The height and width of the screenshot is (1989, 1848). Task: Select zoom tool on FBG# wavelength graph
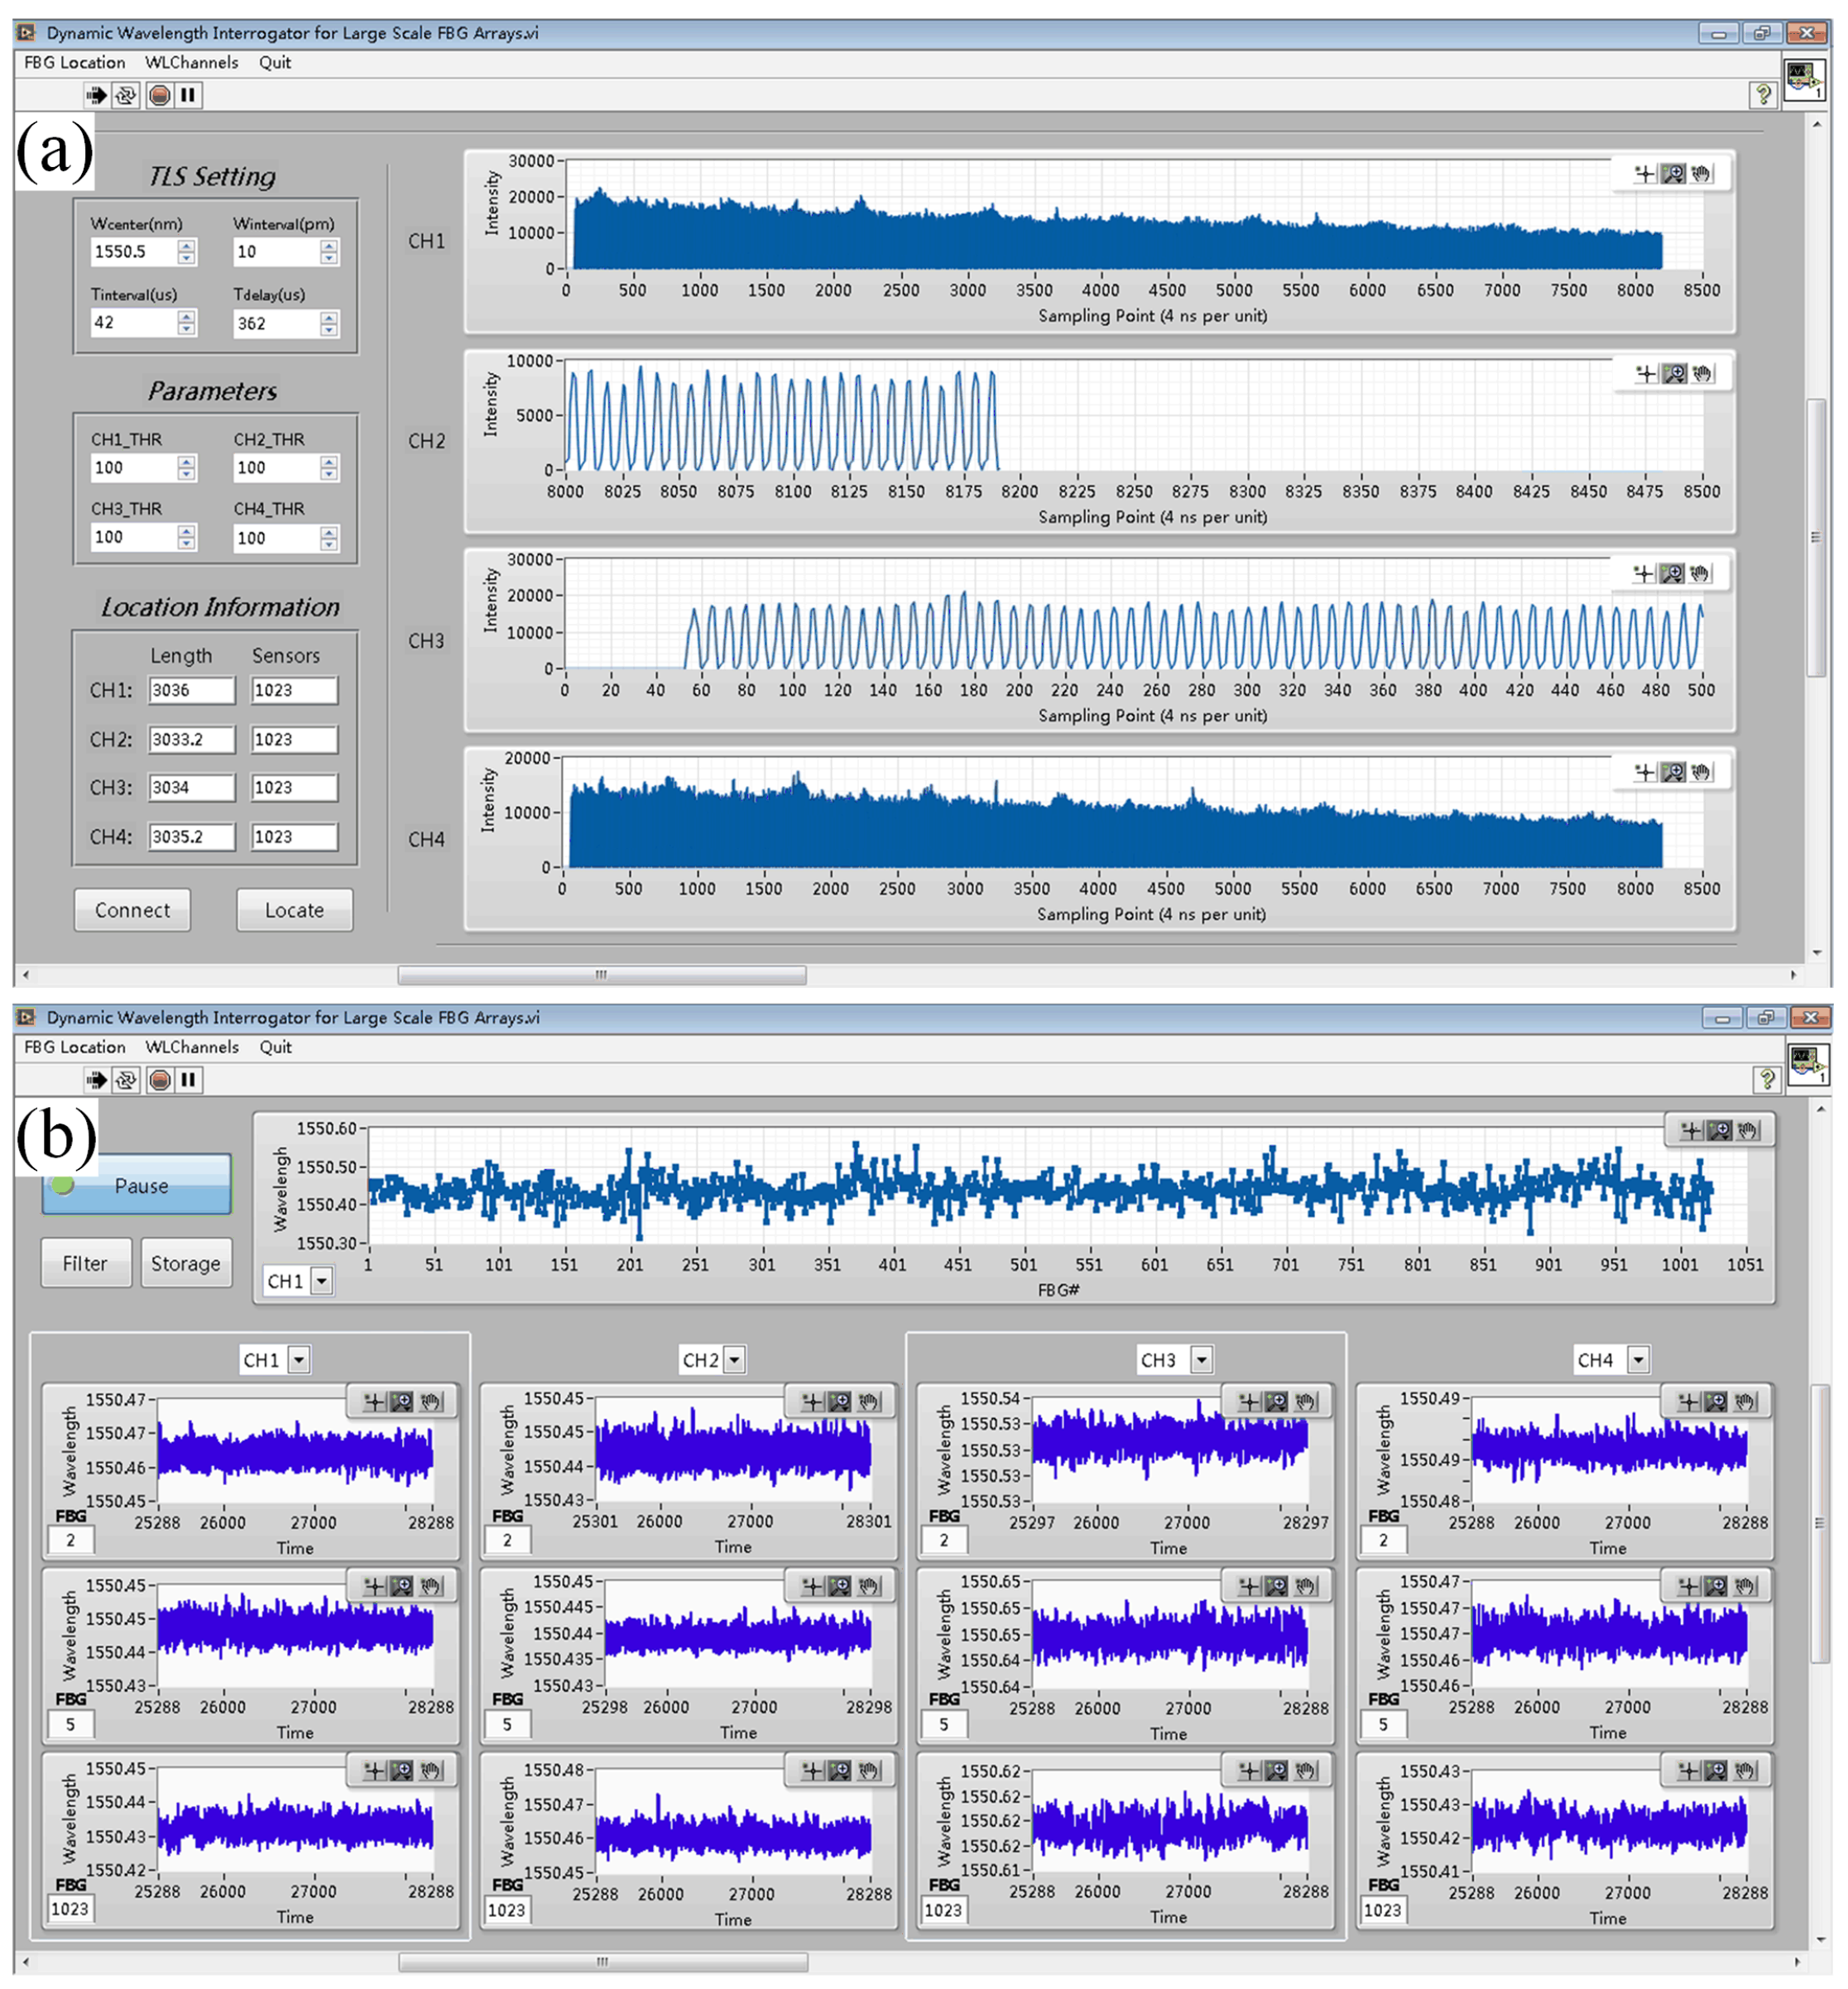(1719, 1130)
